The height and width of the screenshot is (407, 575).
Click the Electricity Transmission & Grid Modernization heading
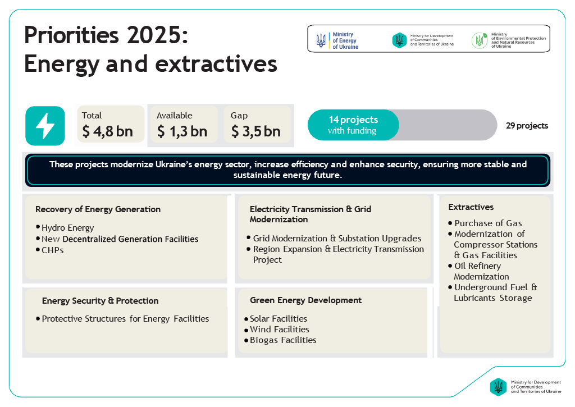pos(310,214)
